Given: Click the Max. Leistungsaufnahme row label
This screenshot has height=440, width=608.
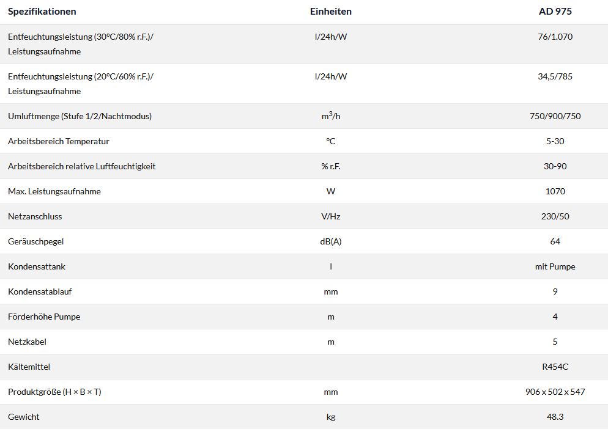Looking at the screenshot, I should pos(54,191).
